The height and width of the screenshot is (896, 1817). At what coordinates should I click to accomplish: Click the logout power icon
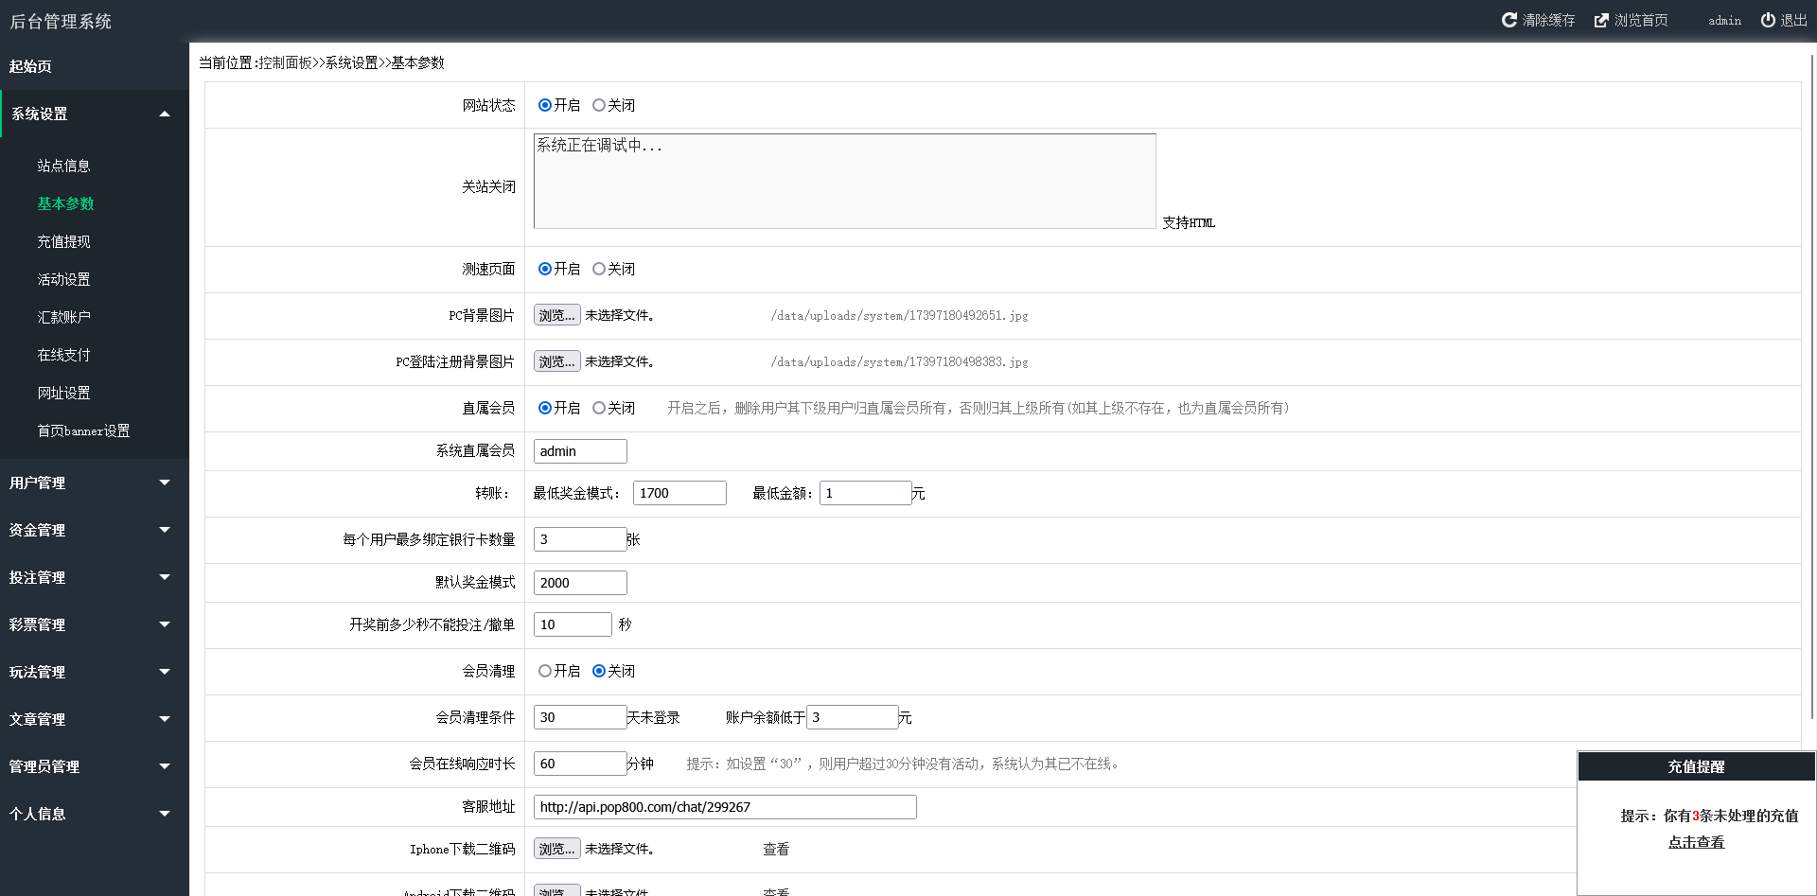coord(1767,20)
